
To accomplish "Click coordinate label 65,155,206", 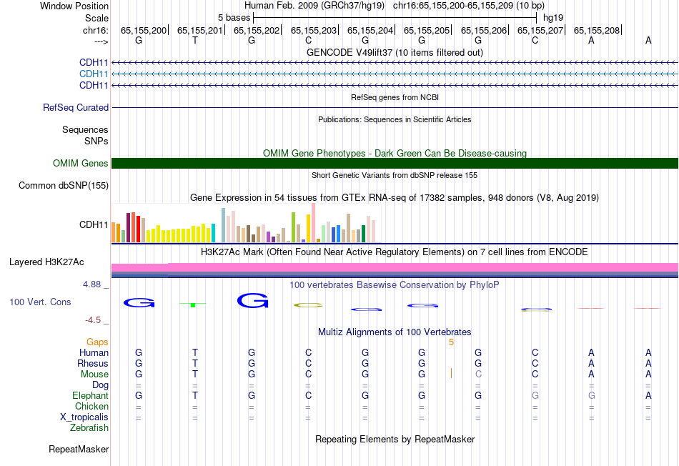I will click(484, 30).
